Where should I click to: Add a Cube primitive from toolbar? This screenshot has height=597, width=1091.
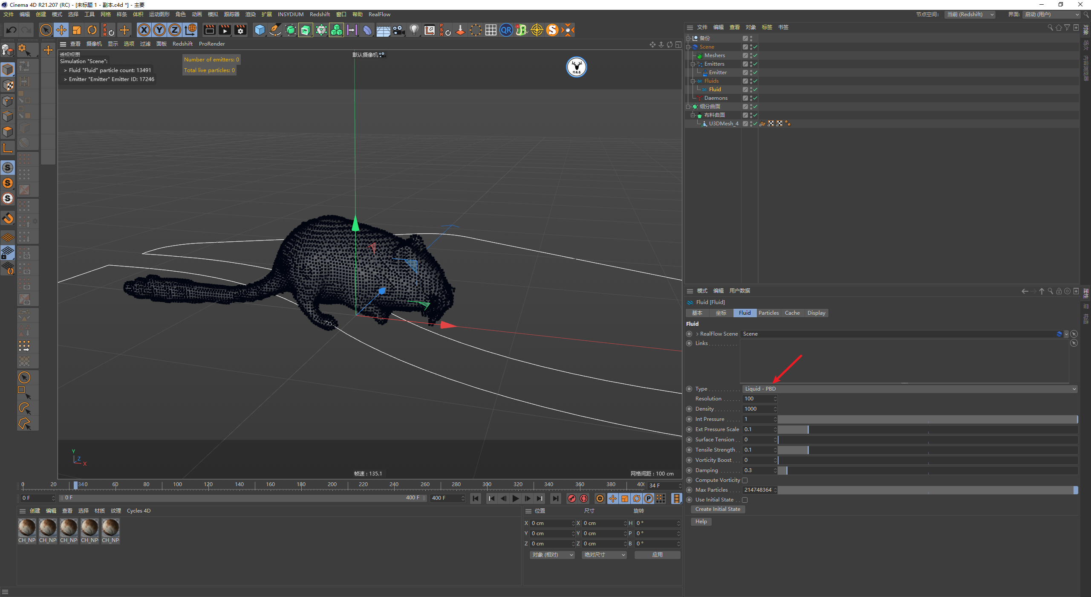[260, 30]
